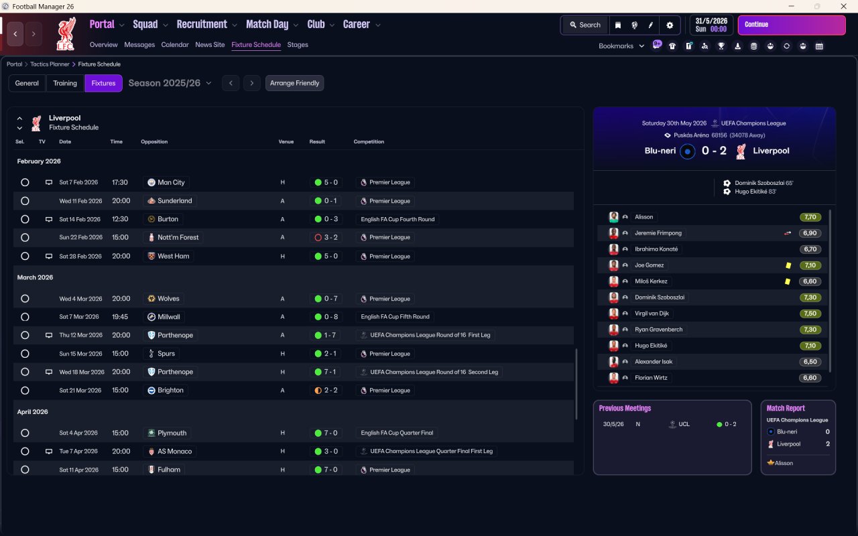
Task: Open the Tactics Planner breadcrumb link
Action: point(50,64)
